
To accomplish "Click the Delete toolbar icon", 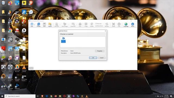I will pos(113,25).
